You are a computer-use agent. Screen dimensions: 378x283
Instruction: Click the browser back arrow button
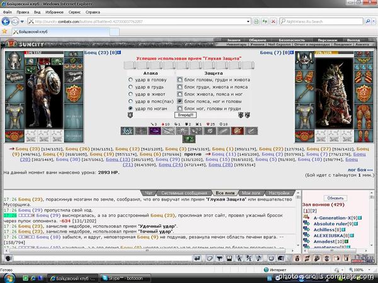pyautogui.click(x=6, y=21)
